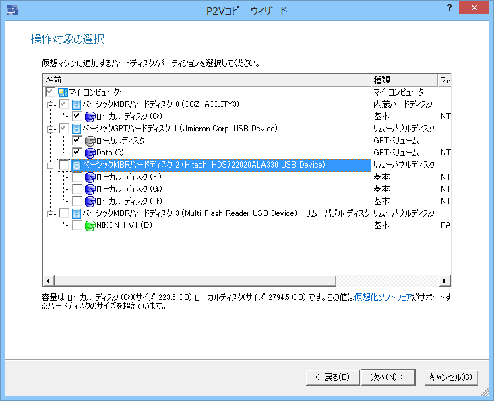The image size is (494, 401).
Task: Click 基本 type cell in NIKON row
Action: point(381,225)
